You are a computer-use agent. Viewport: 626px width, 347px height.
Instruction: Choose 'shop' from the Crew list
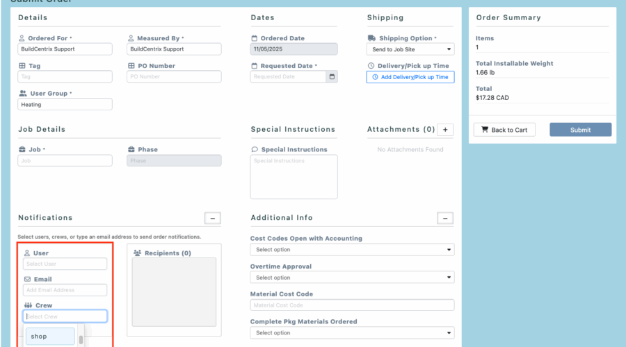[x=50, y=337]
